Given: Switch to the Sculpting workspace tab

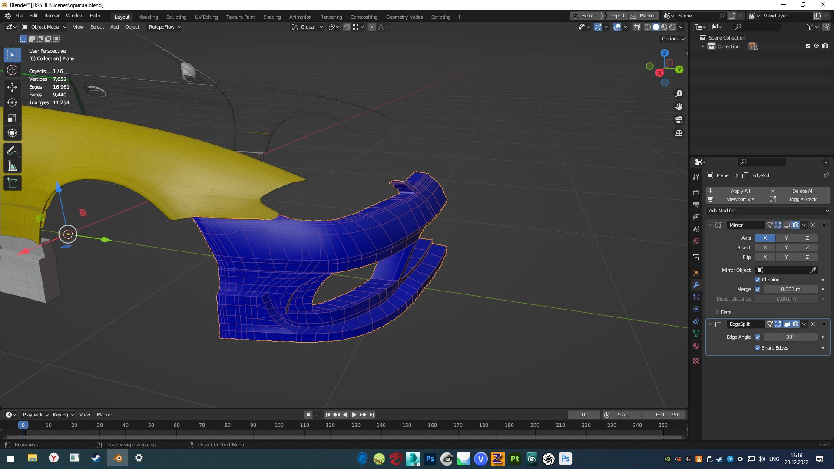Looking at the screenshot, I should (x=176, y=17).
